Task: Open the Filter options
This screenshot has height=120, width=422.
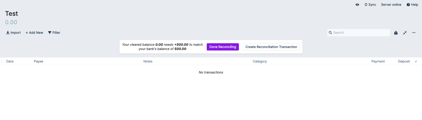Action: [54, 33]
